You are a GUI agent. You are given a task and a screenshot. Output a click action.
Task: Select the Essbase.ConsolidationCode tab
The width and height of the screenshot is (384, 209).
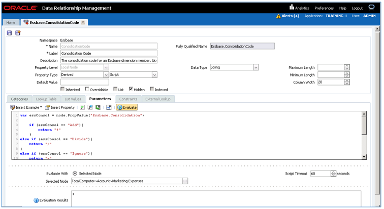point(54,22)
